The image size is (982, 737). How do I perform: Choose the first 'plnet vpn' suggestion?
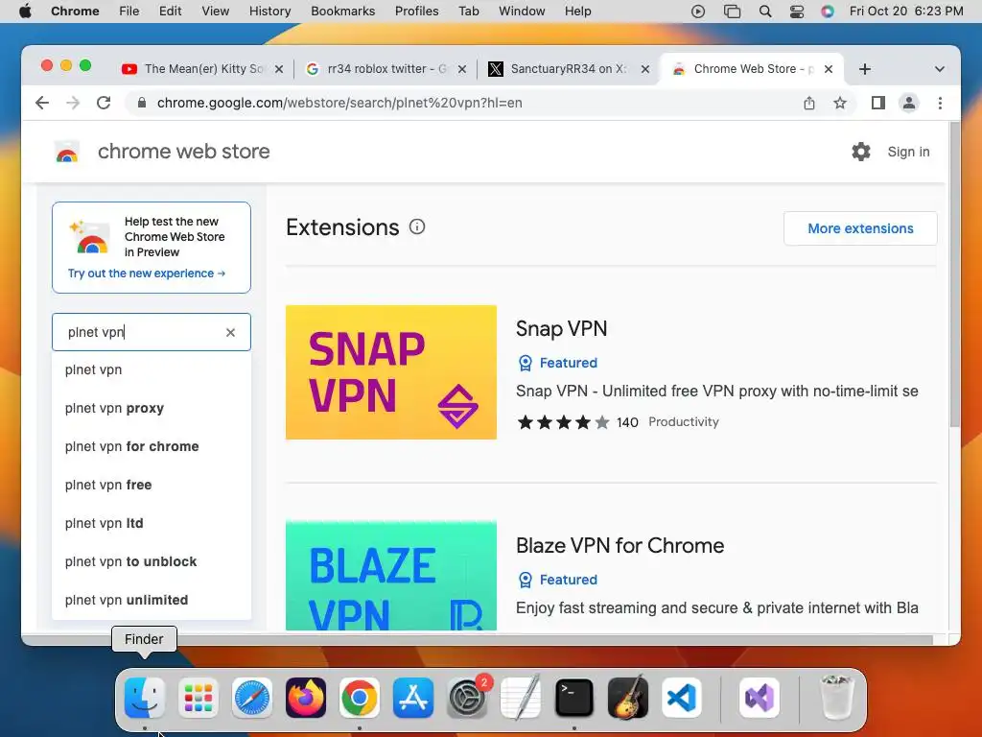point(152,369)
